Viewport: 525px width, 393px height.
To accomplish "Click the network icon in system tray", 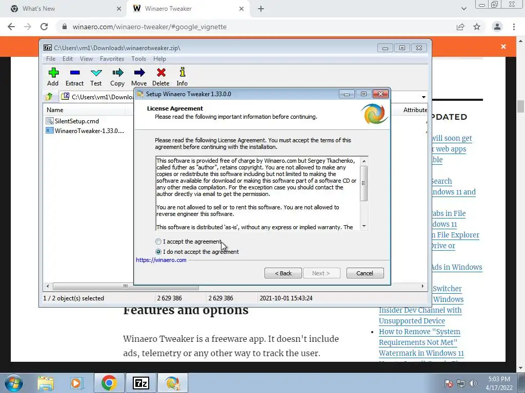I will click(x=461, y=383).
